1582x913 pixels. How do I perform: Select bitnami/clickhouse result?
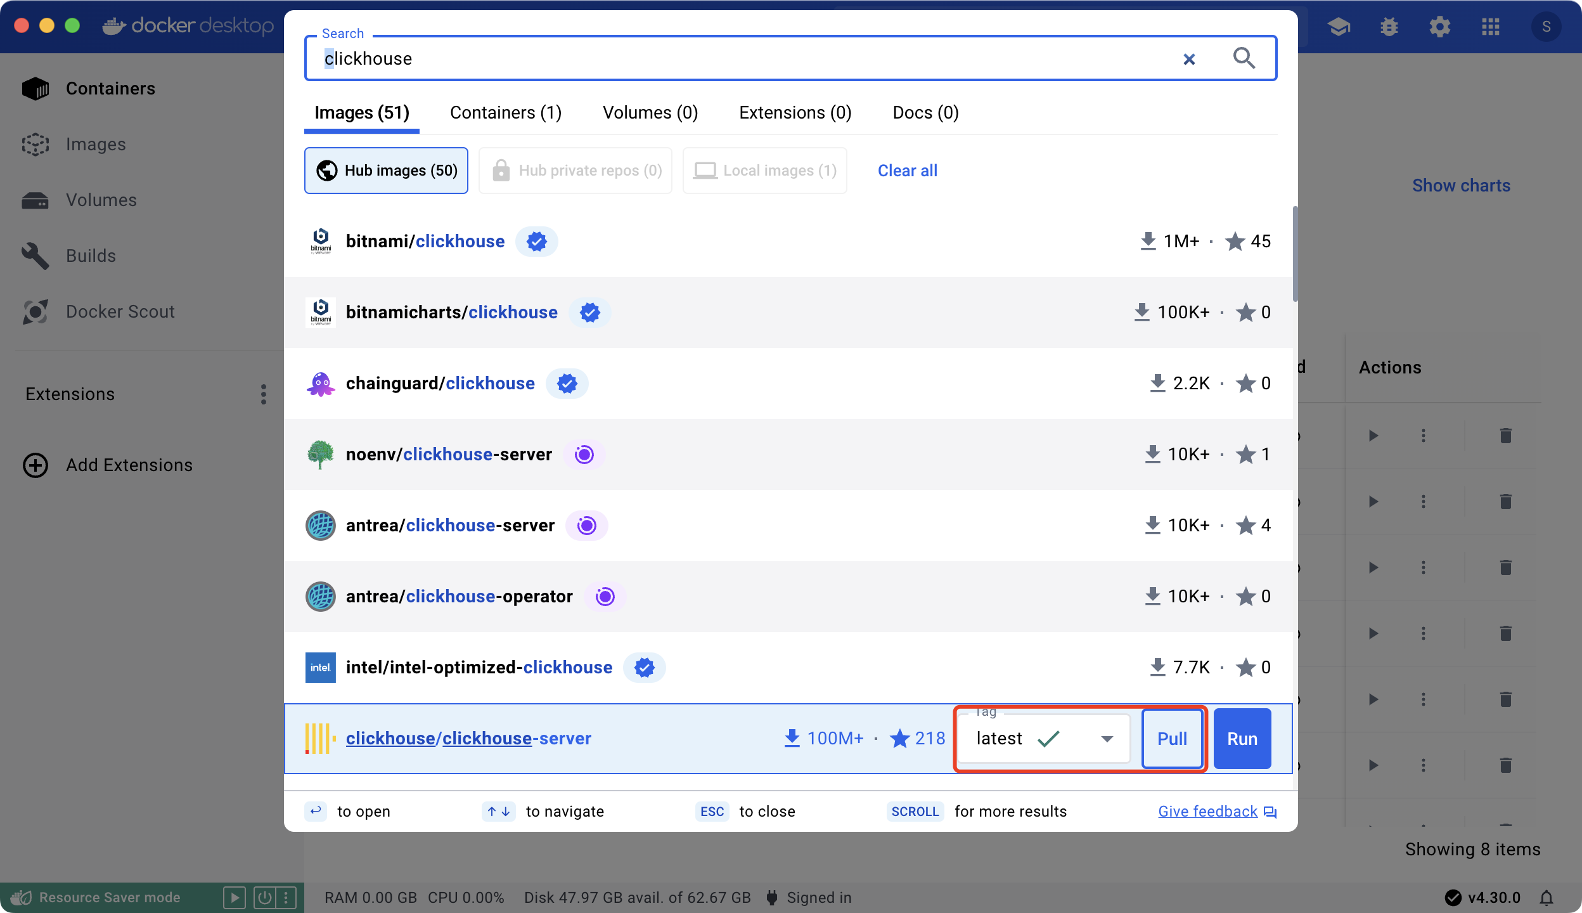788,242
